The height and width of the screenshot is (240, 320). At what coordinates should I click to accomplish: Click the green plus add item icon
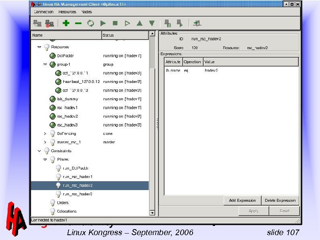tap(66, 23)
